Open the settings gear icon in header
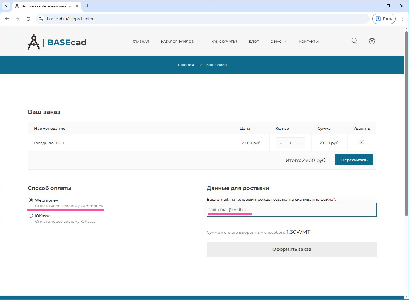This screenshot has height=300, width=409. pyautogui.click(x=372, y=41)
